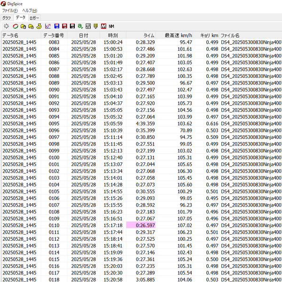This screenshot has width=282, height=282.
Task: Click the black floppy disk icon
Action: coord(72,26)
